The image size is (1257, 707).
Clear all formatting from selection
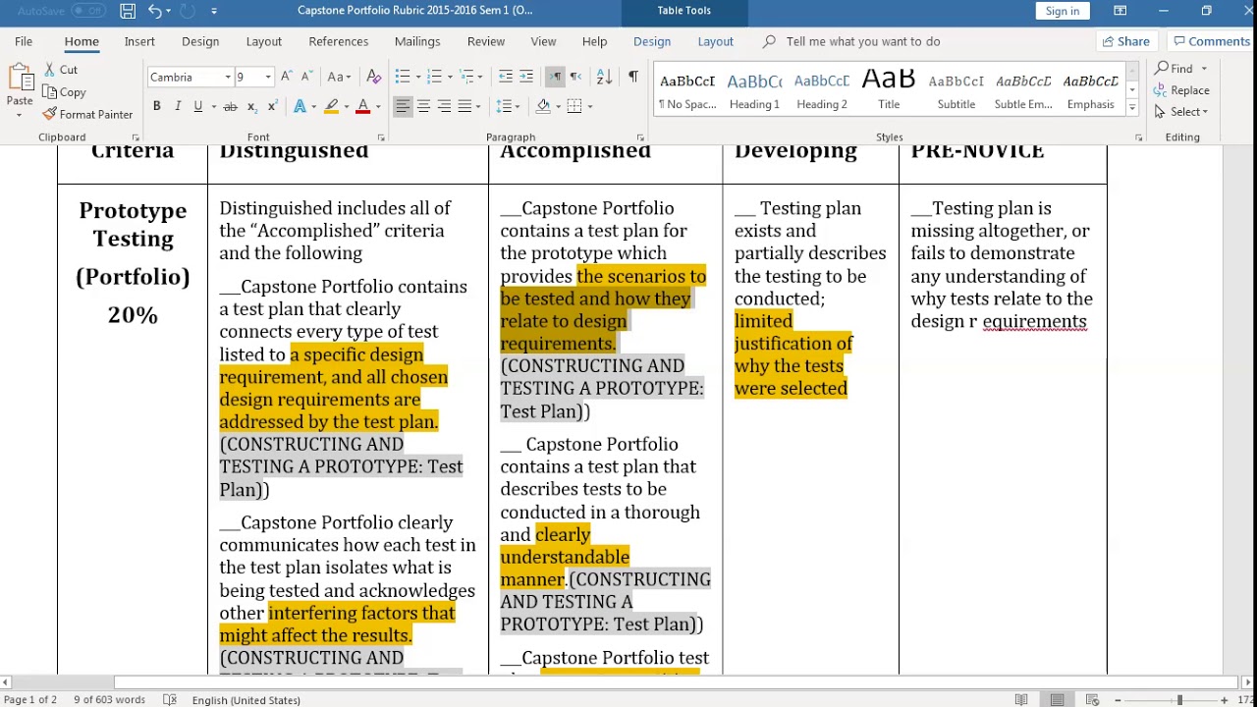click(373, 77)
